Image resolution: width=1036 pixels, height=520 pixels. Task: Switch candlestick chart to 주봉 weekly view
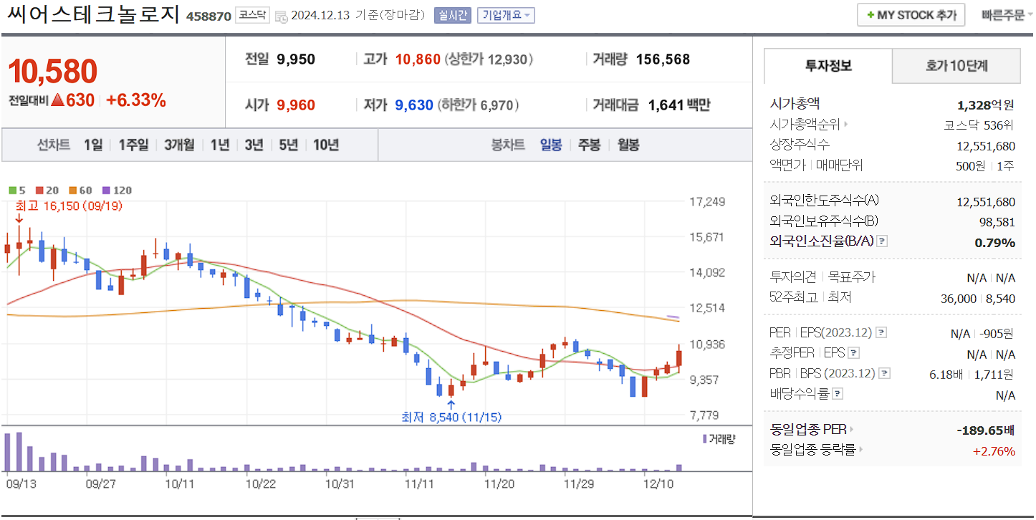(590, 145)
